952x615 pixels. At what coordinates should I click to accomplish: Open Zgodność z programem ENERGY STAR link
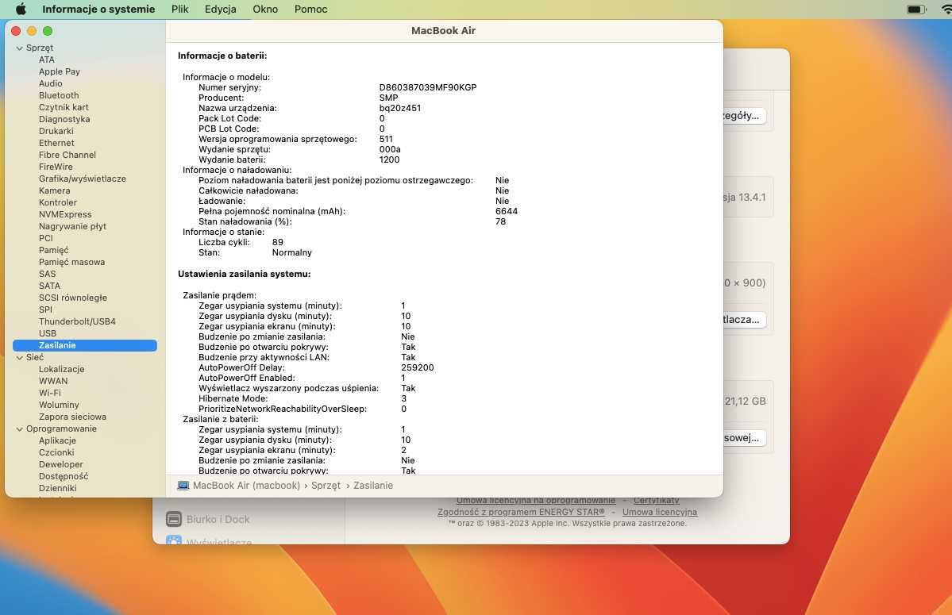pyautogui.click(x=521, y=512)
